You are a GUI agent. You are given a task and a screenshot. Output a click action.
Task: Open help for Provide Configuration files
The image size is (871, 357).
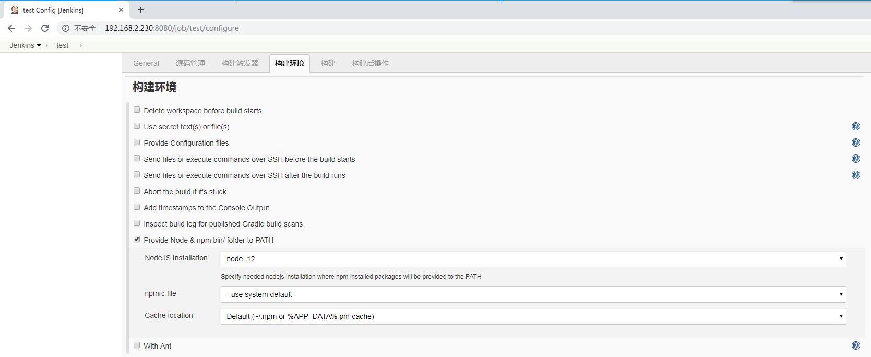click(x=856, y=142)
